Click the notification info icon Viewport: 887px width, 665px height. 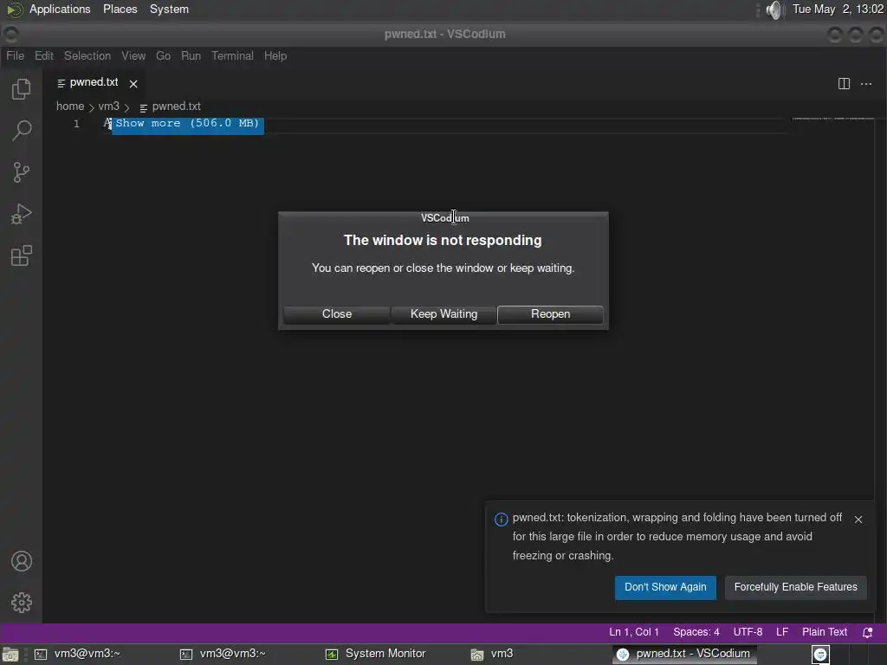pos(502,520)
